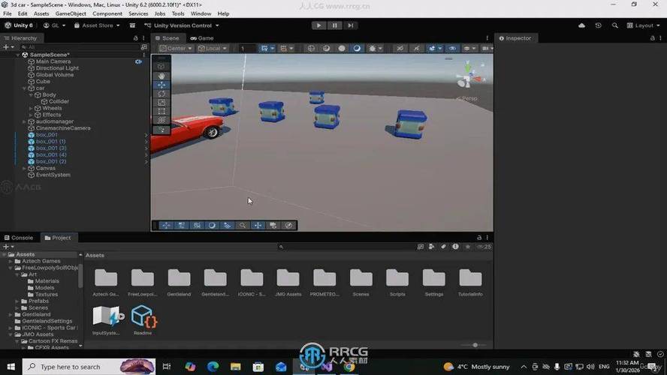667x375 pixels.
Task: Collapse the car object in Hierarchy
Action: tap(24, 88)
